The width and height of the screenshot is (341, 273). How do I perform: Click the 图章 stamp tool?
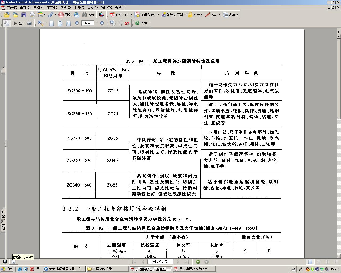(65, 15)
